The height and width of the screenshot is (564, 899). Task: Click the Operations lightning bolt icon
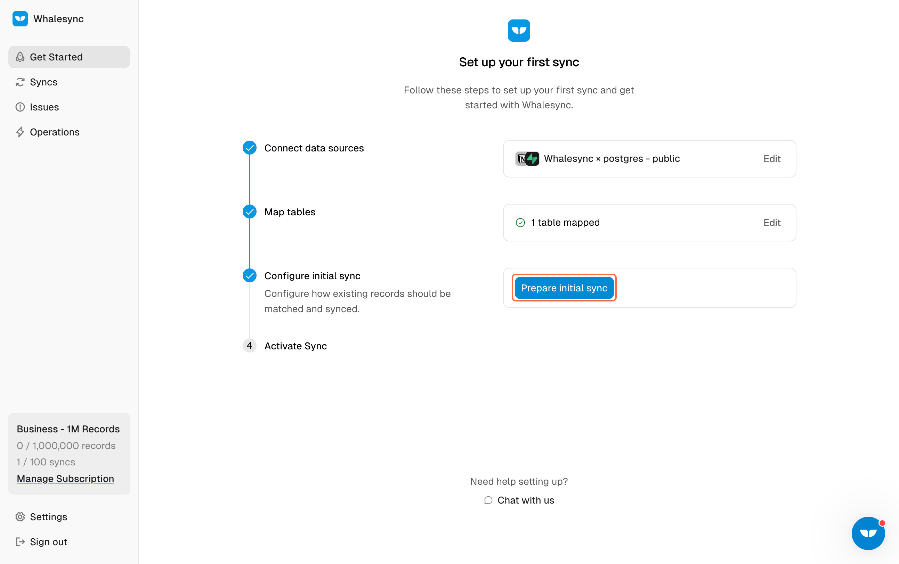[20, 132]
